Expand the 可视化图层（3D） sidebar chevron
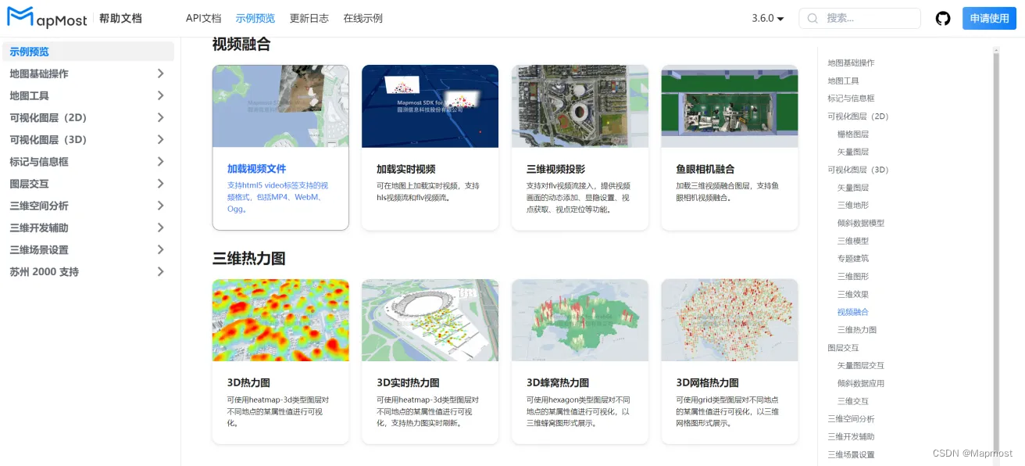The image size is (1025, 466). click(160, 140)
